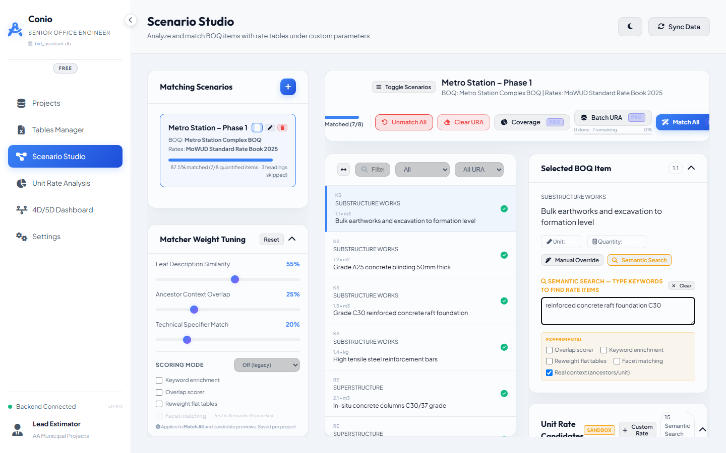Open Settings from the sidebar
The image size is (726, 453).
65,237
